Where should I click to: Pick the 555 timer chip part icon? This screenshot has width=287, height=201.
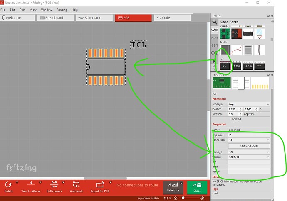259,66
